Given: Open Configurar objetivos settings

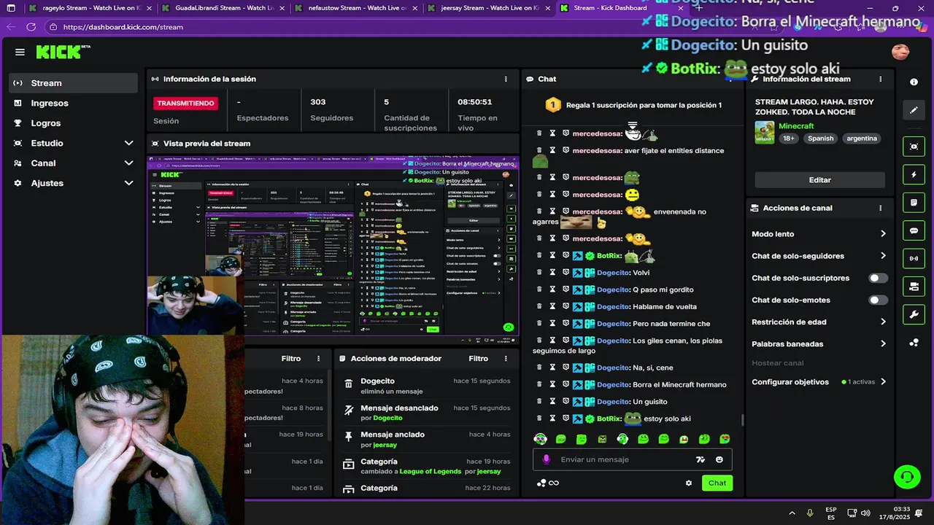Looking at the screenshot, I should tap(819, 381).
